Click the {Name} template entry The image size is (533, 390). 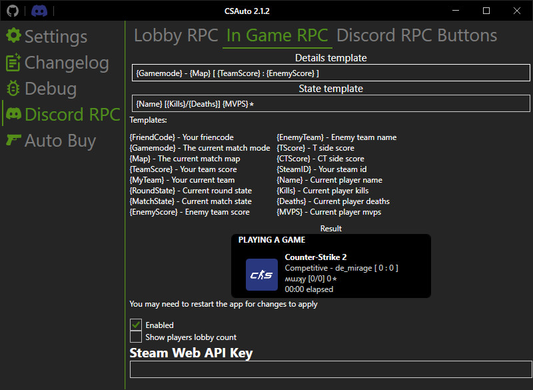[329, 180]
